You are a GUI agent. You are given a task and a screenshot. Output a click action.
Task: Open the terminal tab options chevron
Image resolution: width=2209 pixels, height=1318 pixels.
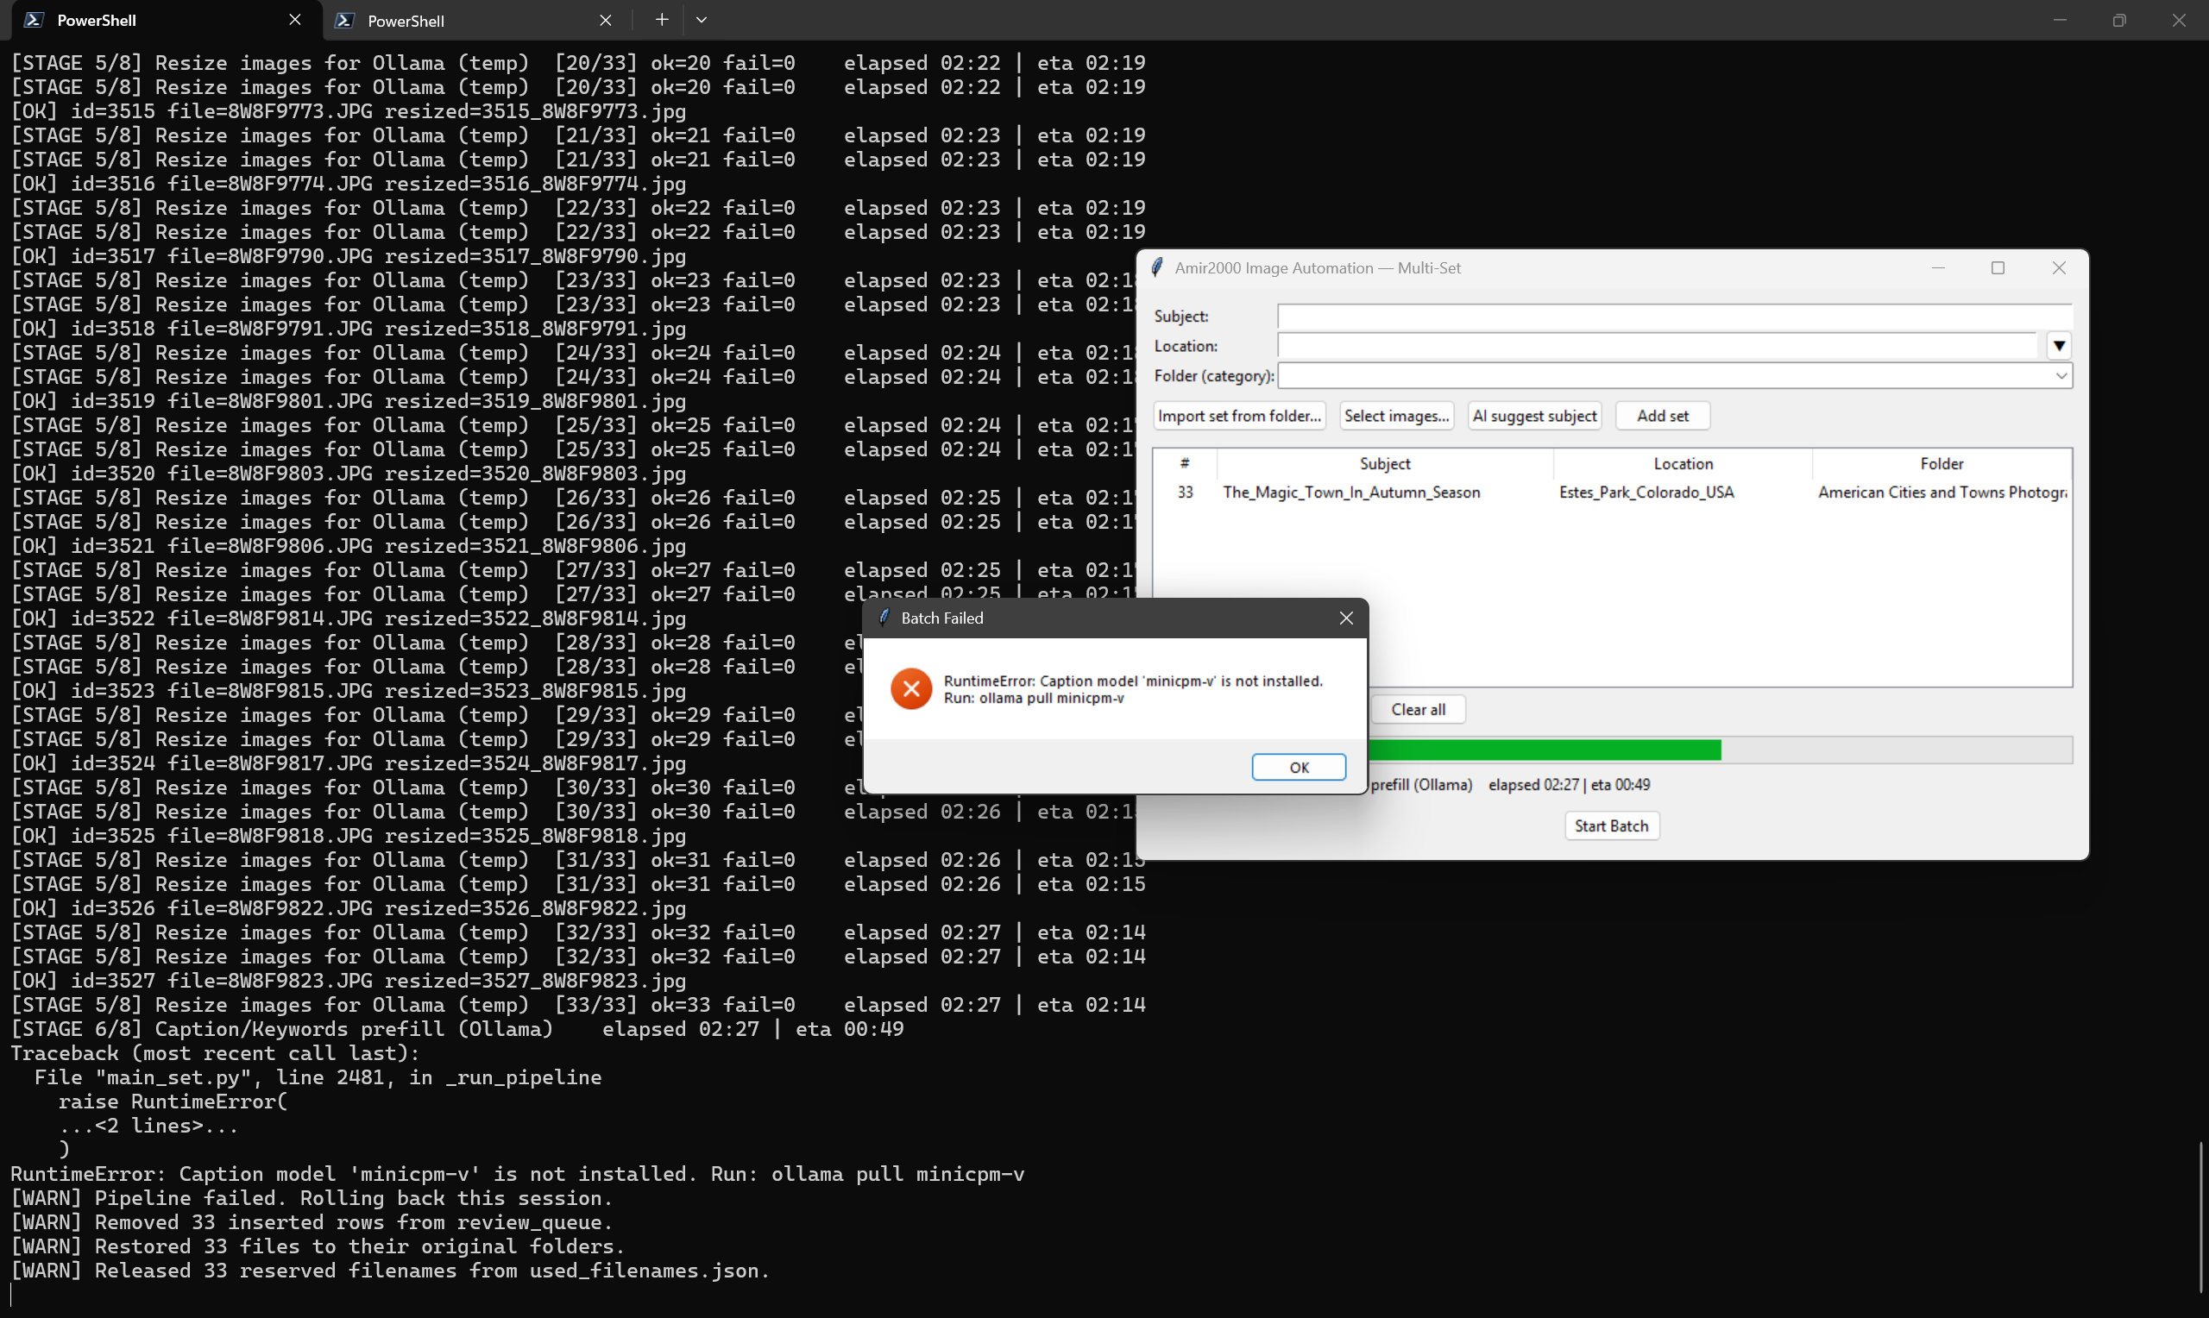(x=702, y=19)
